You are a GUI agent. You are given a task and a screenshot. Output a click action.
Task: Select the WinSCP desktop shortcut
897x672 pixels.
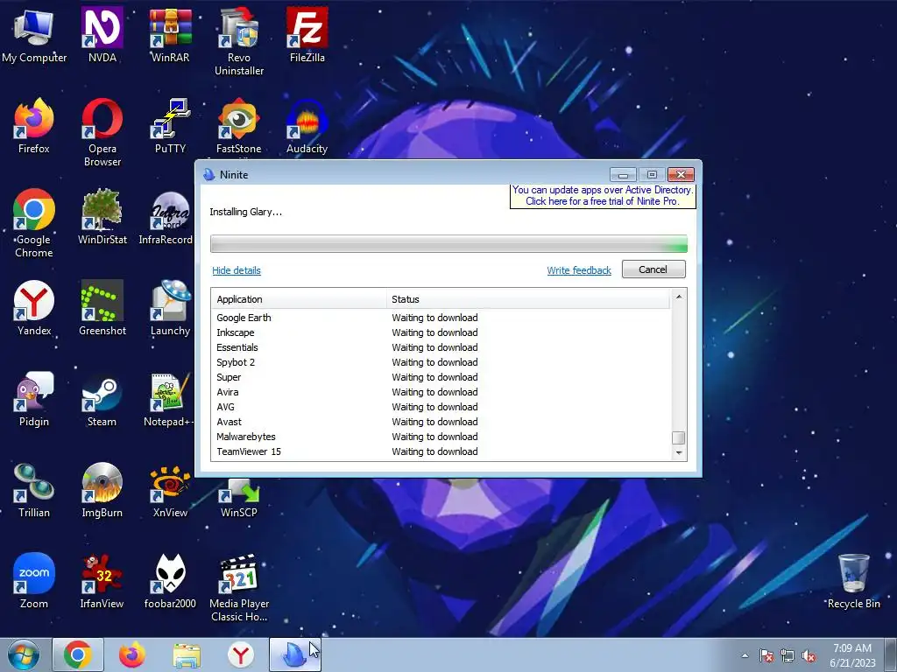(238, 497)
